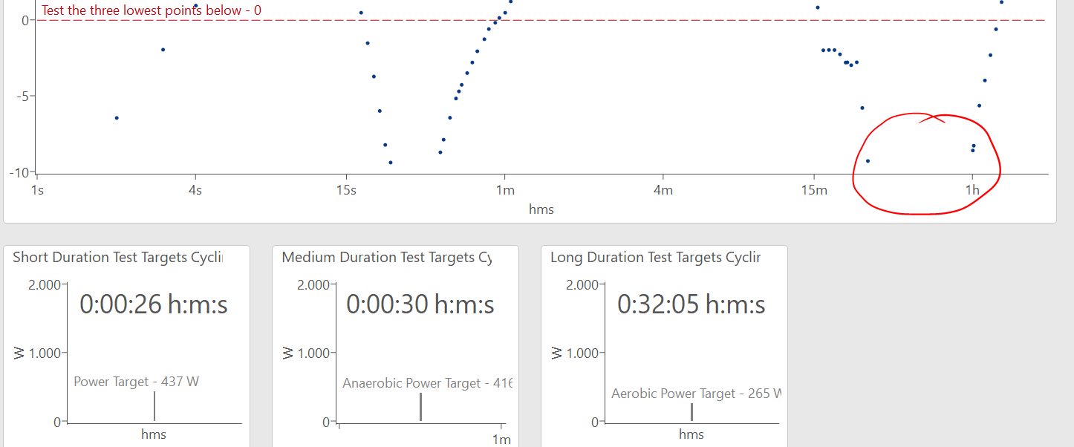Click the hms axis title under the main chart

(x=541, y=209)
